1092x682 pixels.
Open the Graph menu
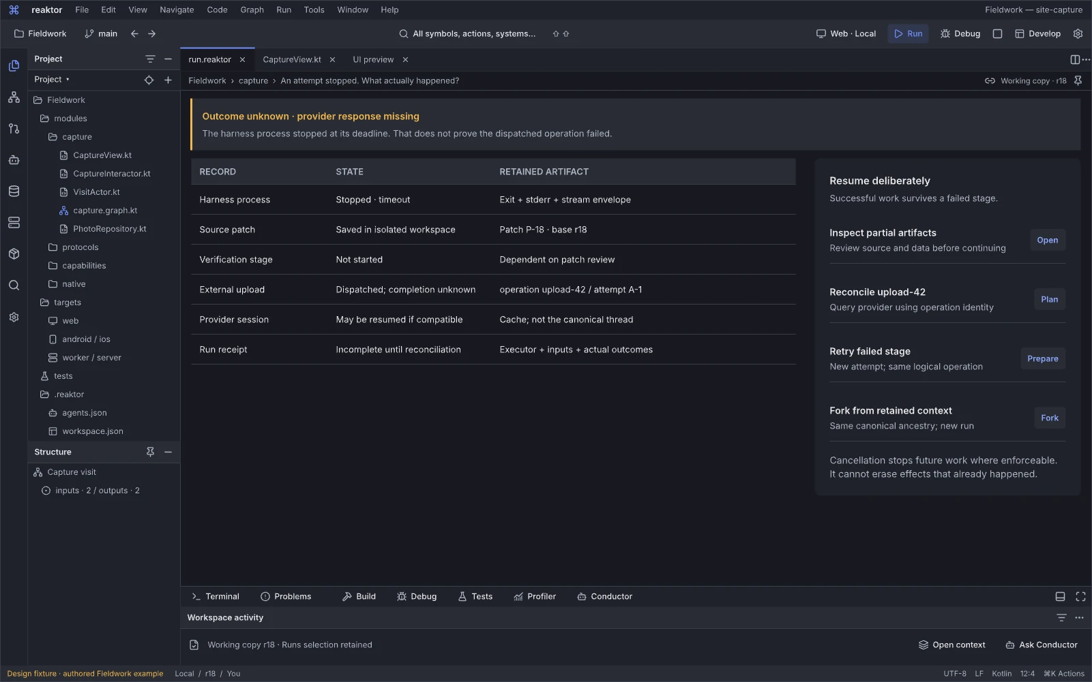(x=252, y=10)
